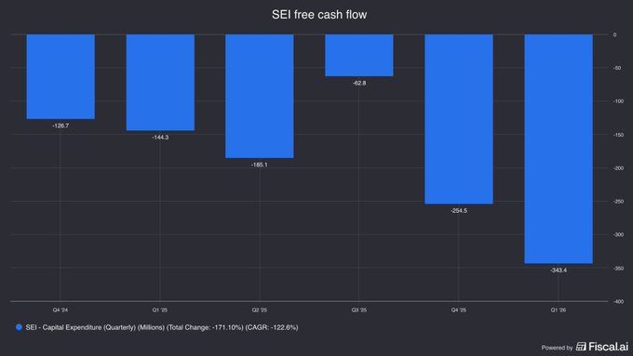Click the -200 y-axis tick label
Viewport: 633px width, 356px height.
[x=618, y=168]
